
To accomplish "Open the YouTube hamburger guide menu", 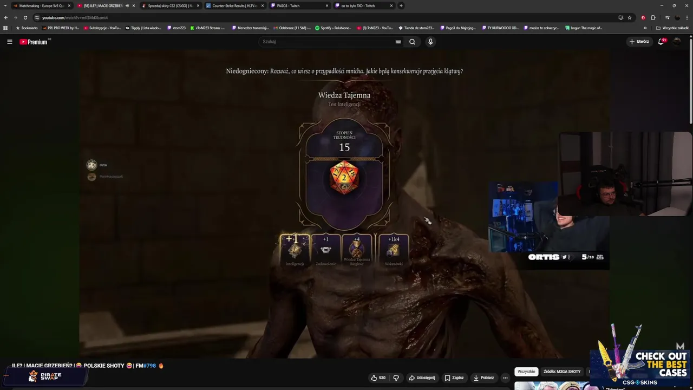I will pyautogui.click(x=9, y=42).
